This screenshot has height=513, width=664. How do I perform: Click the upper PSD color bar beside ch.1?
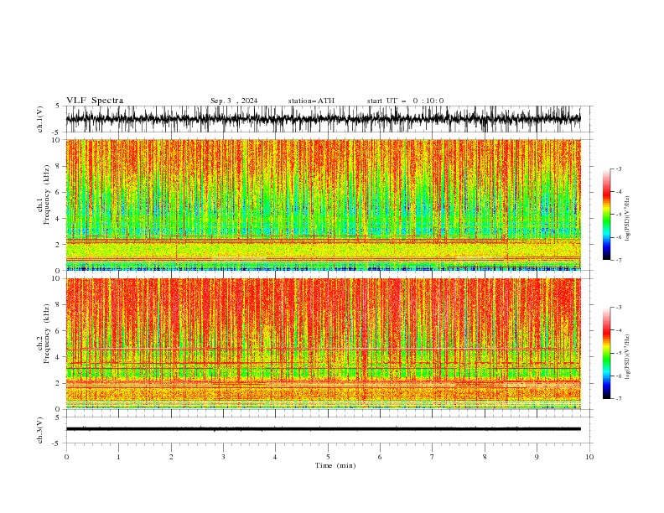[x=607, y=215]
